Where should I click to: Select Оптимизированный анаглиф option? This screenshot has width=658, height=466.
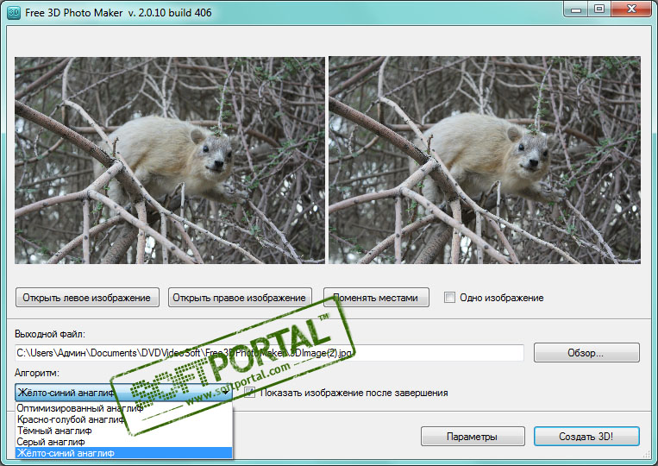(x=124, y=408)
